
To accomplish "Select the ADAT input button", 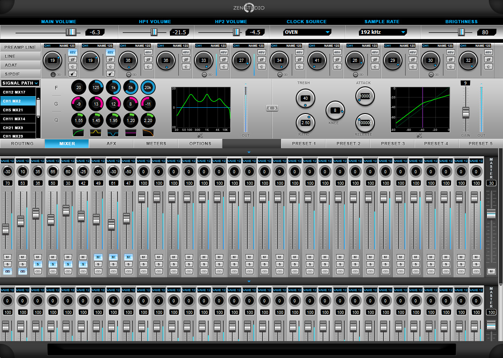I will [21, 65].
